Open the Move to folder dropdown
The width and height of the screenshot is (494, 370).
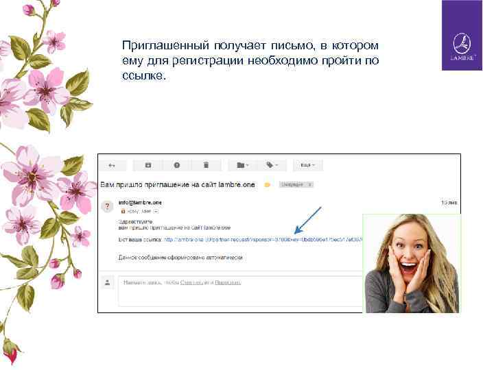pos(242,165)
